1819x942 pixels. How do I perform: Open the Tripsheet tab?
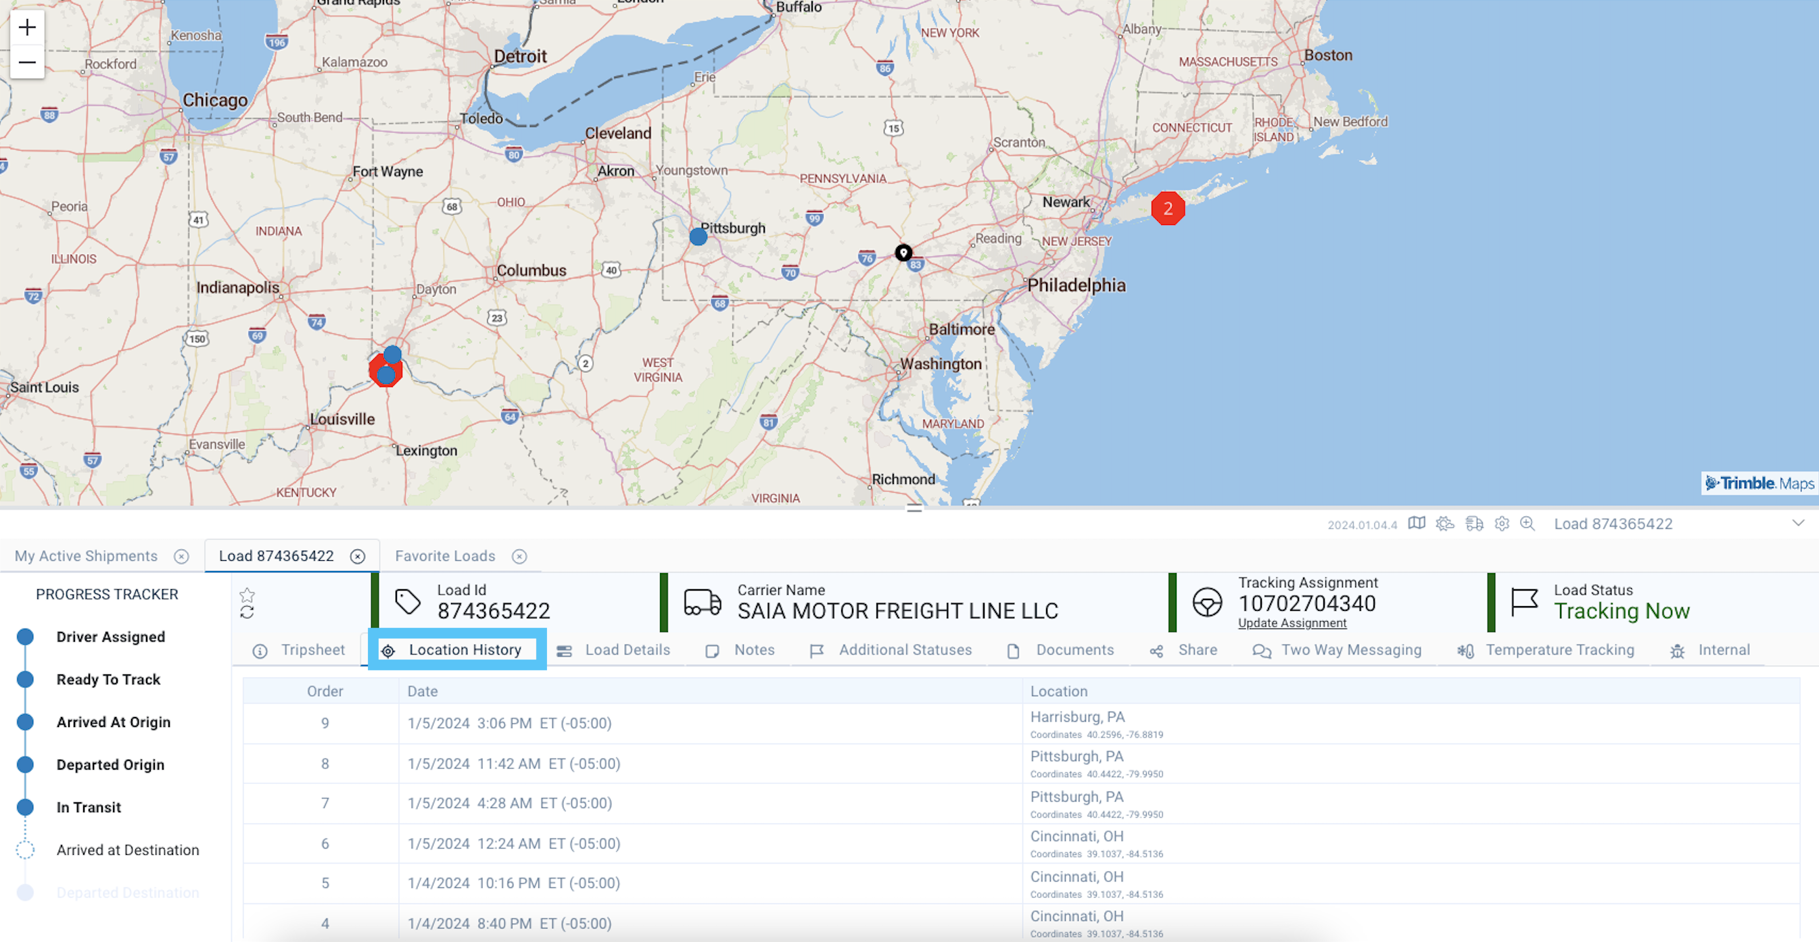pyautogui.click(x=299, y=649)
